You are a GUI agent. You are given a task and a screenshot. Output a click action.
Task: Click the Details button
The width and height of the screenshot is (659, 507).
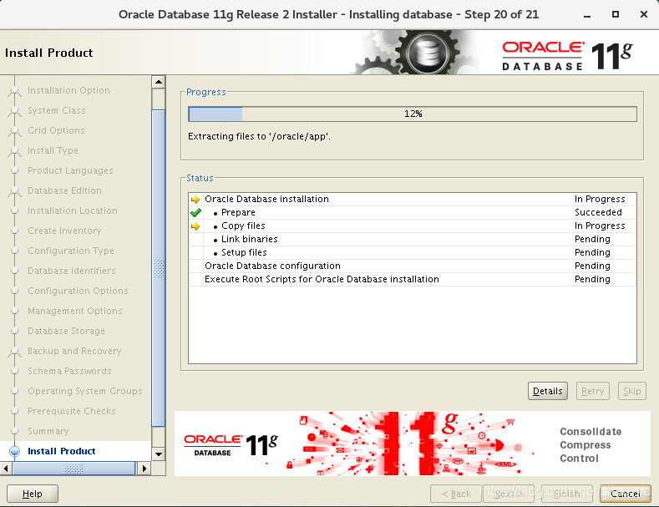pos(547,391)
